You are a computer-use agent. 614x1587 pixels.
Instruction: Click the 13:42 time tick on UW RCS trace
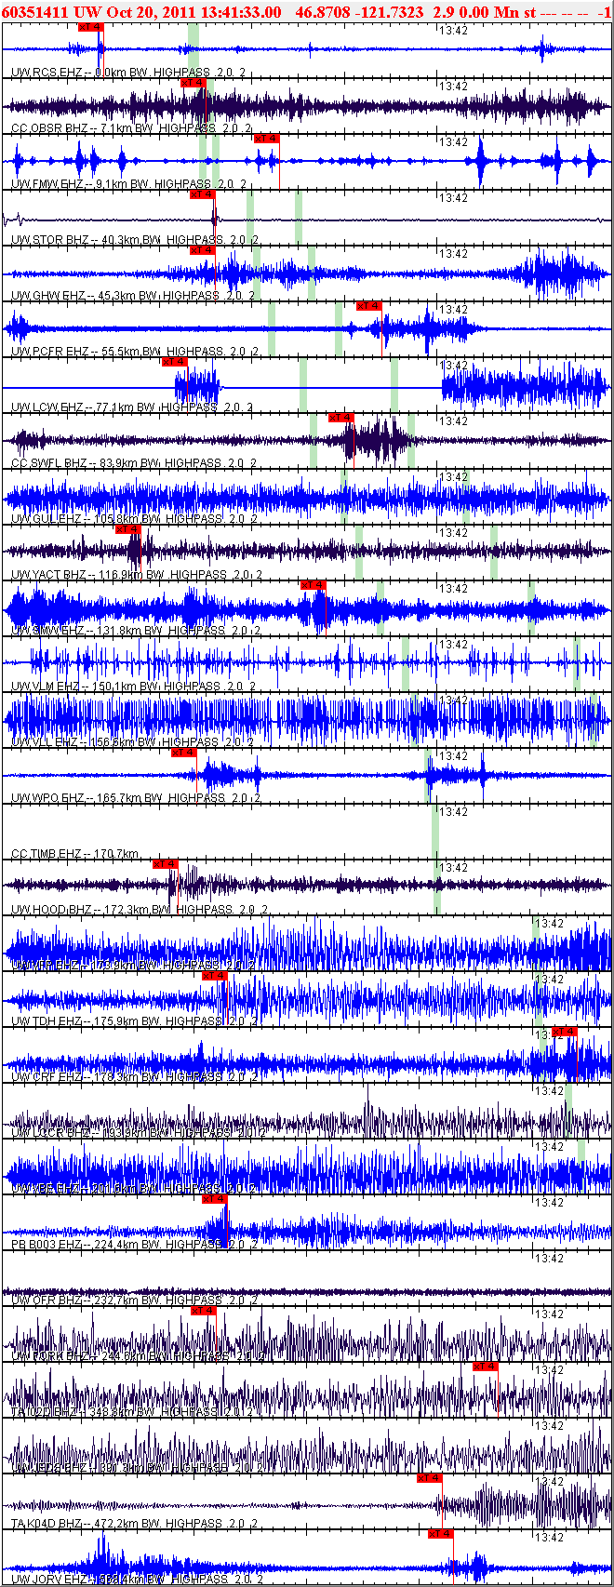453,31
